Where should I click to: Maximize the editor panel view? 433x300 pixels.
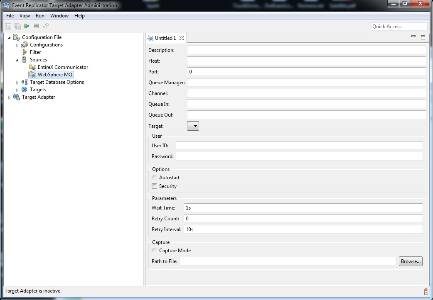pos(423,37)
